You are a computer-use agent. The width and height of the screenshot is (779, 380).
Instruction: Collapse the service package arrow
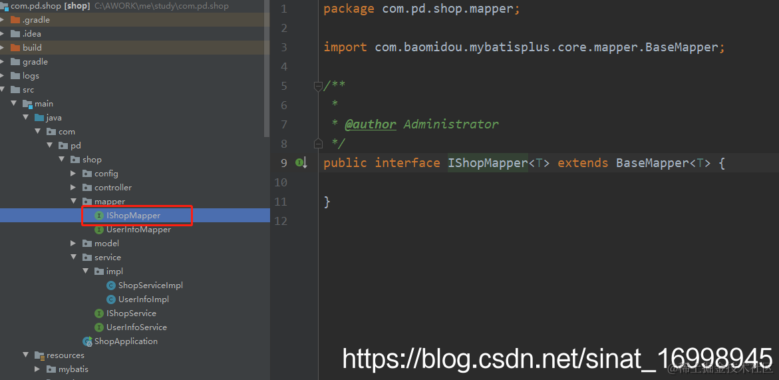[x=74, y=258]
